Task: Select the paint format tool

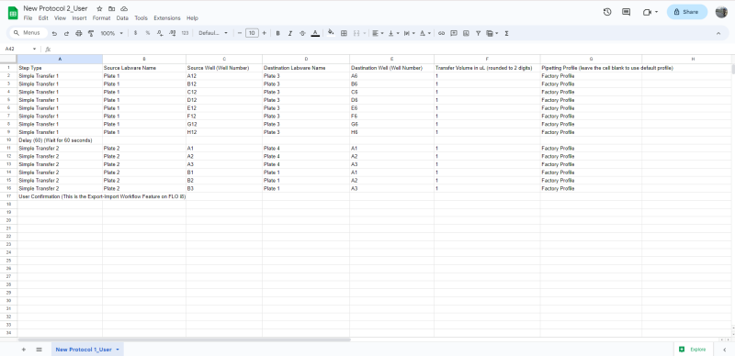Action: tap(91, 33)
